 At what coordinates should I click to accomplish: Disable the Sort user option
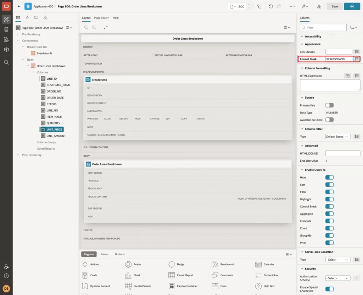[x=329, y=185]
